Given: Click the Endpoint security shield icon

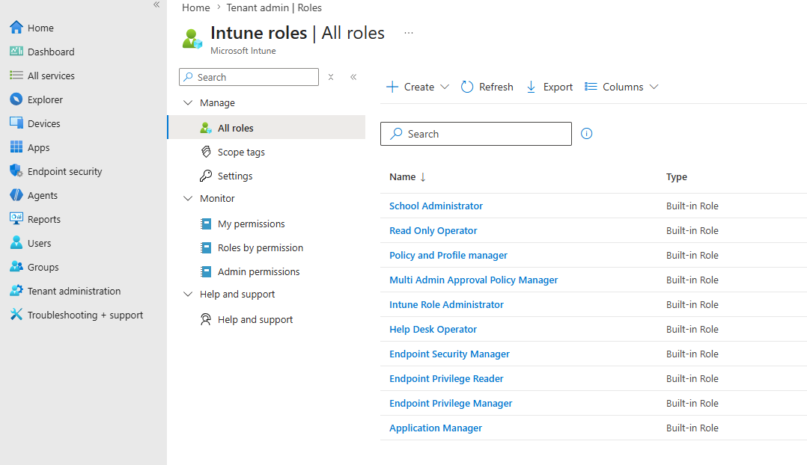Looking at the screenshot, I should point(16,171).
